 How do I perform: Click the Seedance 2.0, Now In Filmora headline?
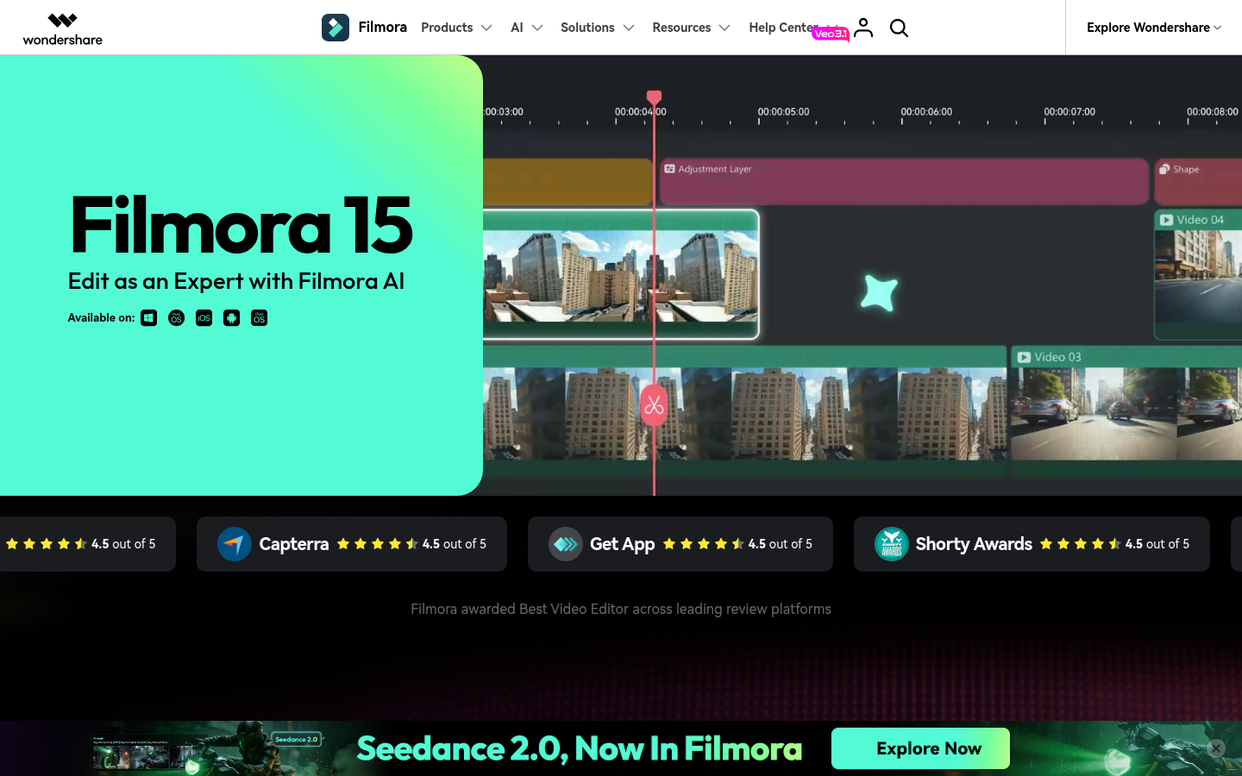(580, 748)
